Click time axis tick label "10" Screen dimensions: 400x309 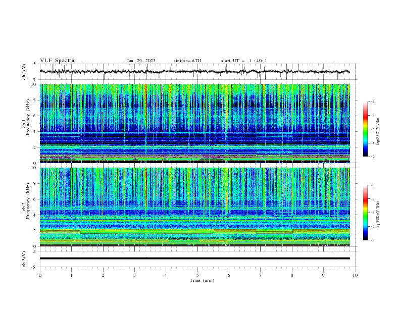[x=355, y=275]
